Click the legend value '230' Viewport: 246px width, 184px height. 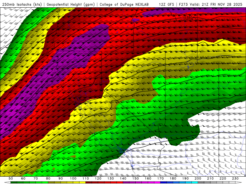(235, 178)
